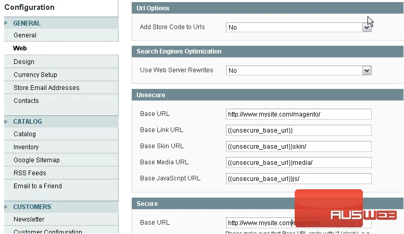Click the CATALOG group heading
The image size is (404, 234).
(28, 122)
